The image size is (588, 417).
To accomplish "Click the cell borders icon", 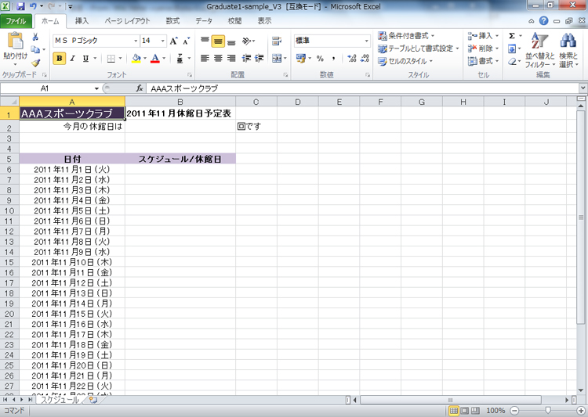I will pos(111,59).
